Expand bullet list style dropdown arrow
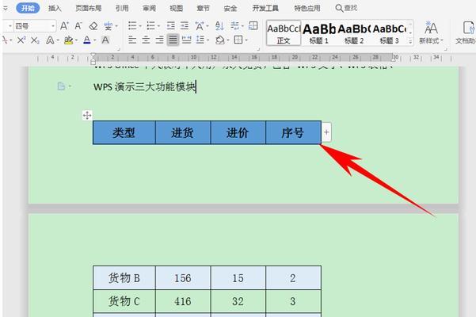The width and height of the screenshot is (476, 317). point(140,26)
